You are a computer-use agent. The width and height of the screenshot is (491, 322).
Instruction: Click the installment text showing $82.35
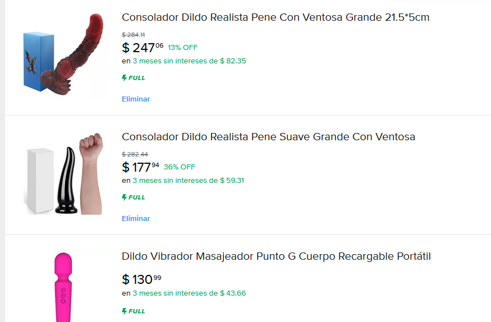click(184, 61)
